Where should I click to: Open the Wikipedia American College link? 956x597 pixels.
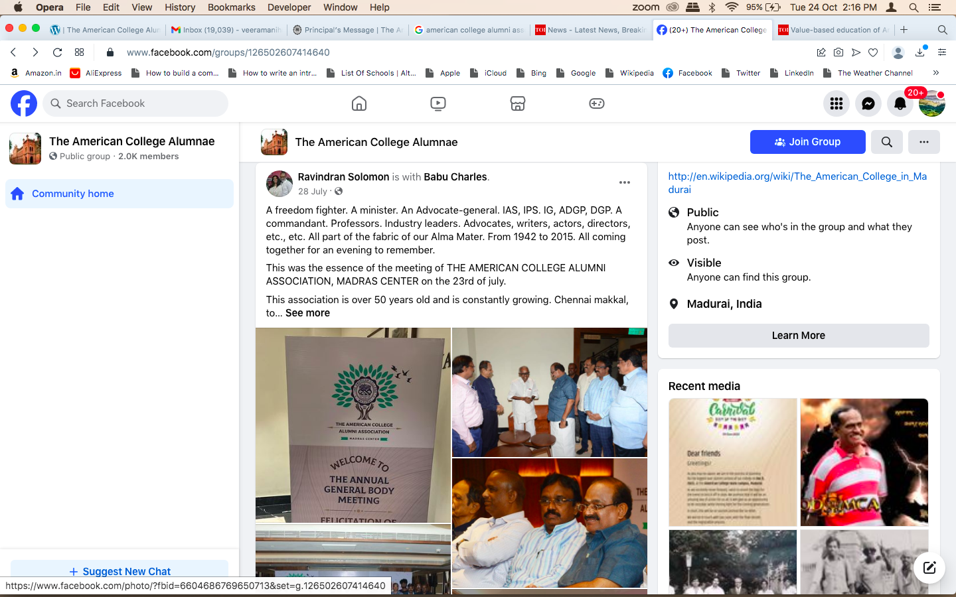797,182
